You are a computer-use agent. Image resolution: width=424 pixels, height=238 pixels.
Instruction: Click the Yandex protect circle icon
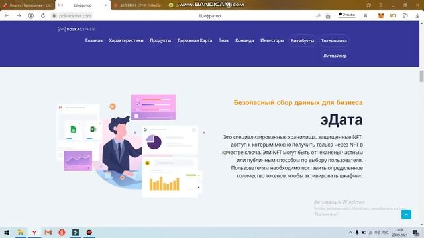31,16
